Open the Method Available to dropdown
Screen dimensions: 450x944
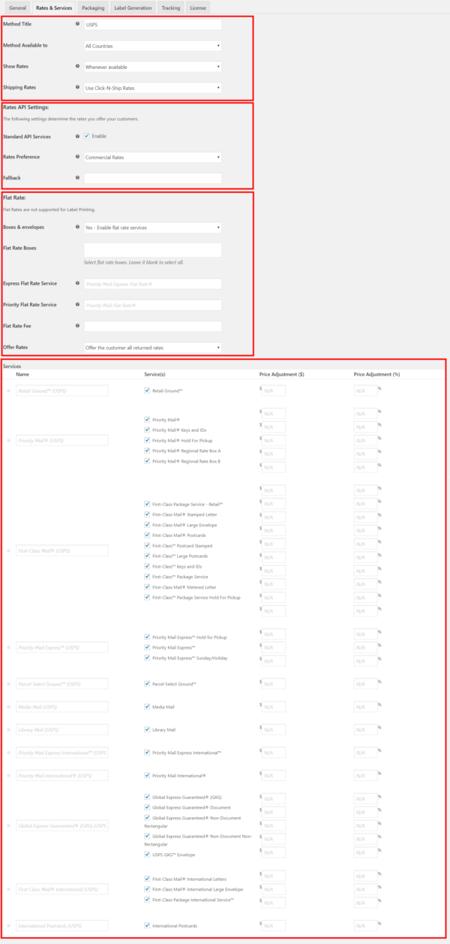(x=152, y=46)
